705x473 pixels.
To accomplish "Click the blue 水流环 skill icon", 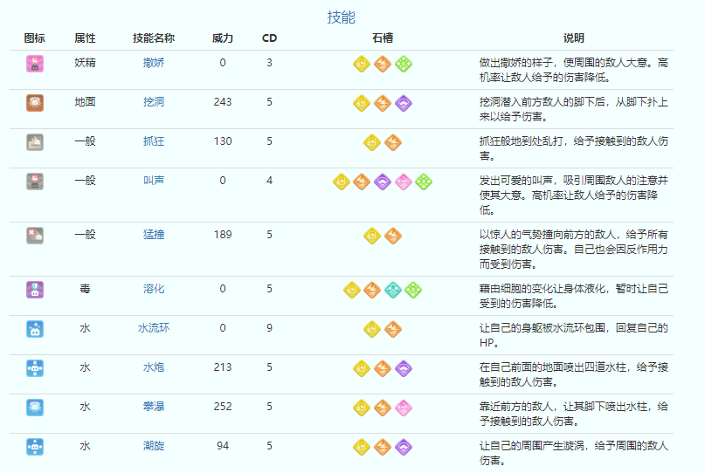I will click(x=35, y=329).
